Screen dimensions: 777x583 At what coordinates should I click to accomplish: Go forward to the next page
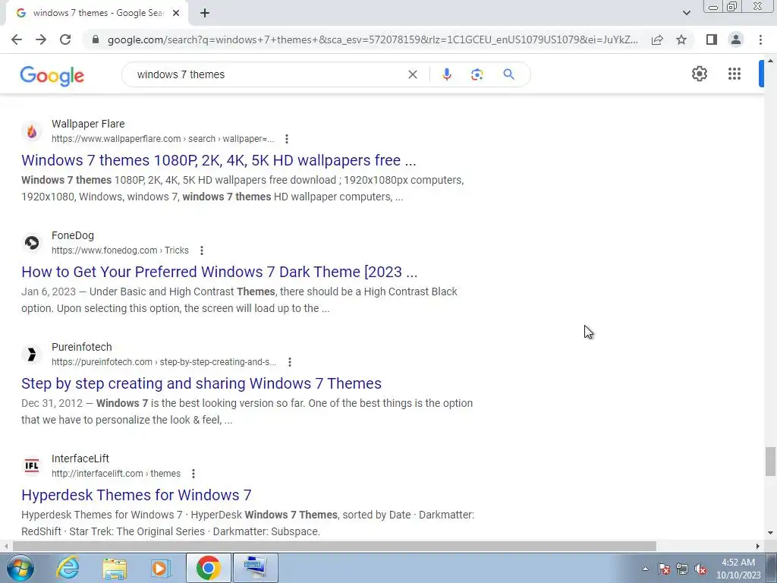[41, 39]
